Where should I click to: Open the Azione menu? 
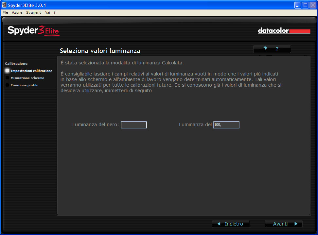click(17, 12)
